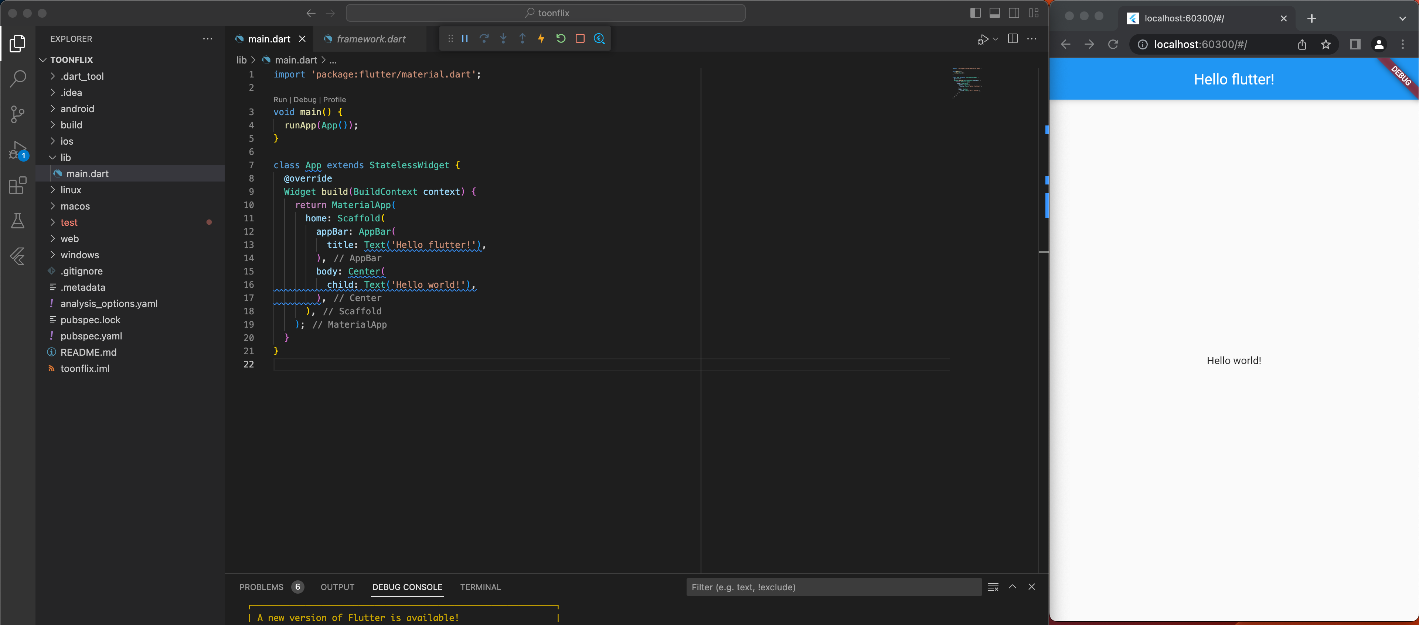
Task: Open the Testing flask view
Action: (18, 221)
